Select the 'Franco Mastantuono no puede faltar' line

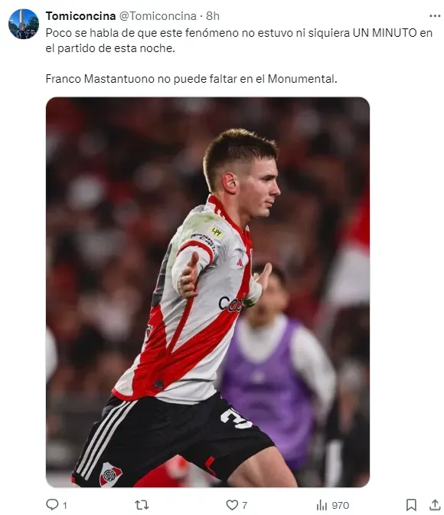(x=191, y=79)
